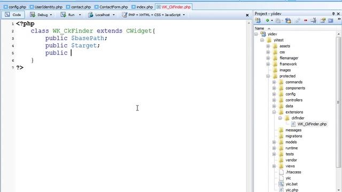The height and width of the screenshot is (192, 342).
Task: Pin the Project panel
Action: tap(333, 13)
